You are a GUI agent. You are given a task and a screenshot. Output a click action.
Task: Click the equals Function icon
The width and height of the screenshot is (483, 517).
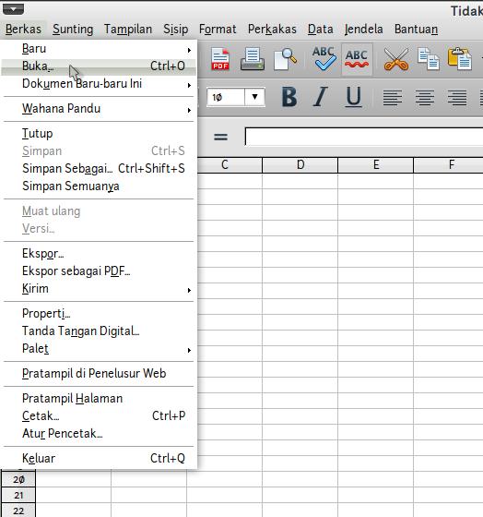pyautogui.click(x=220, y=137)
